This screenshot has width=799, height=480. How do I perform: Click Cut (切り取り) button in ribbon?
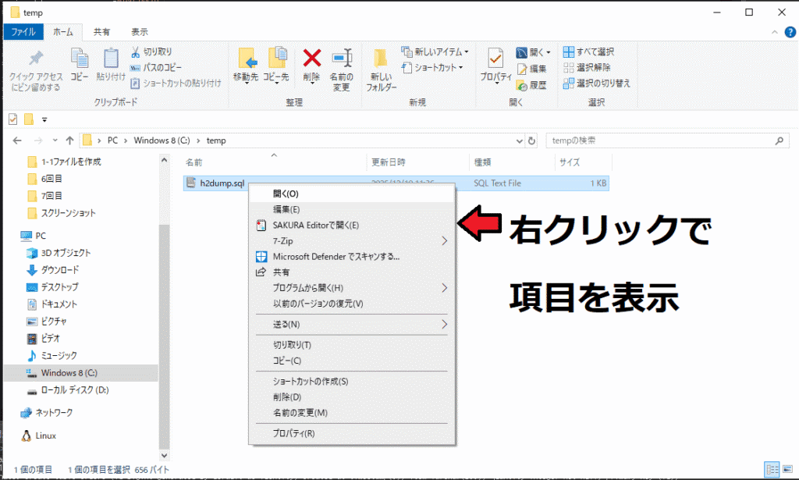151,52
